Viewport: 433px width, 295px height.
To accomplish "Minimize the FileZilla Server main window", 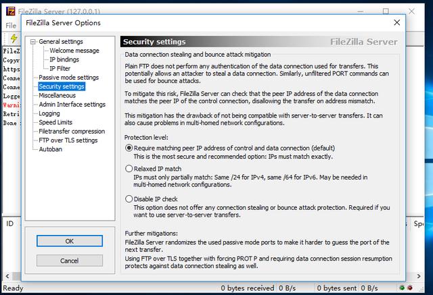I will [361, 11].
